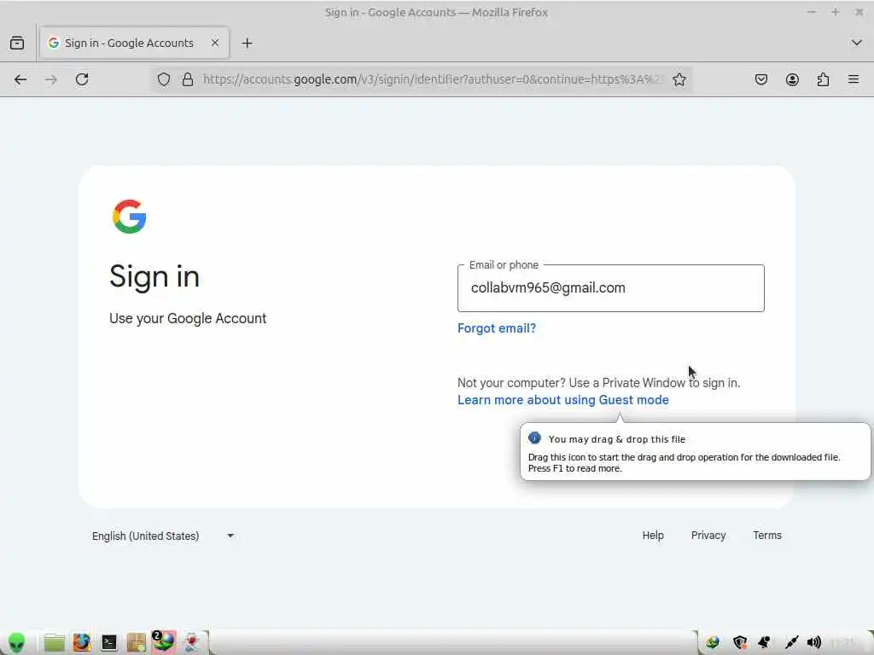The width and height of the screenshot is (874, 655).
Task: Open the volume speaker tray icon
Action: [x=813, y=643]
